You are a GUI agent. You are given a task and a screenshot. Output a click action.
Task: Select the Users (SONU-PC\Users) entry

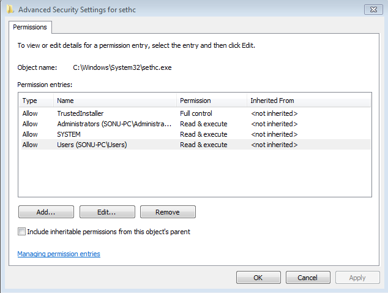pyautogui.click(x=196, y=145)
